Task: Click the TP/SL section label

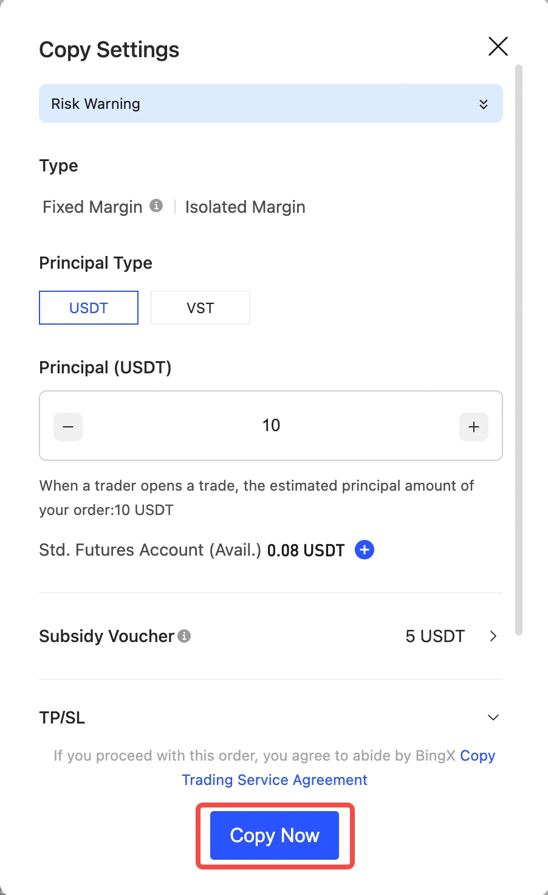Action: [62, 718]
